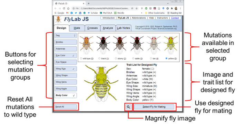This screenshot has height=126, width=239.
Task: Open the Contact link
Action: pos(175,18)
